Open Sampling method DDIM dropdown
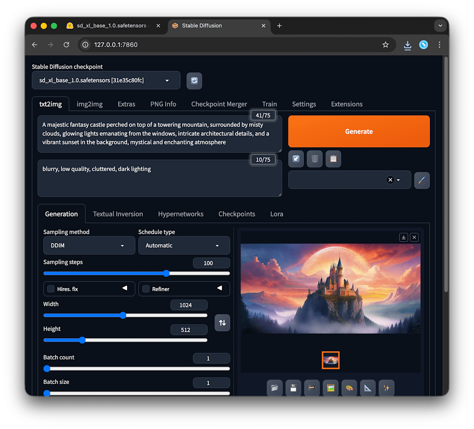 tap(89, 245)
